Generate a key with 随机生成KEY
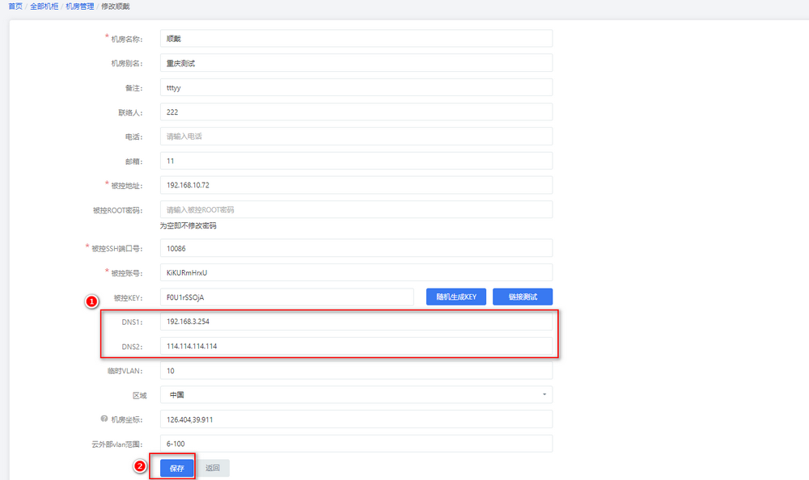Screen dimensions: 809x480 point(456,297)
